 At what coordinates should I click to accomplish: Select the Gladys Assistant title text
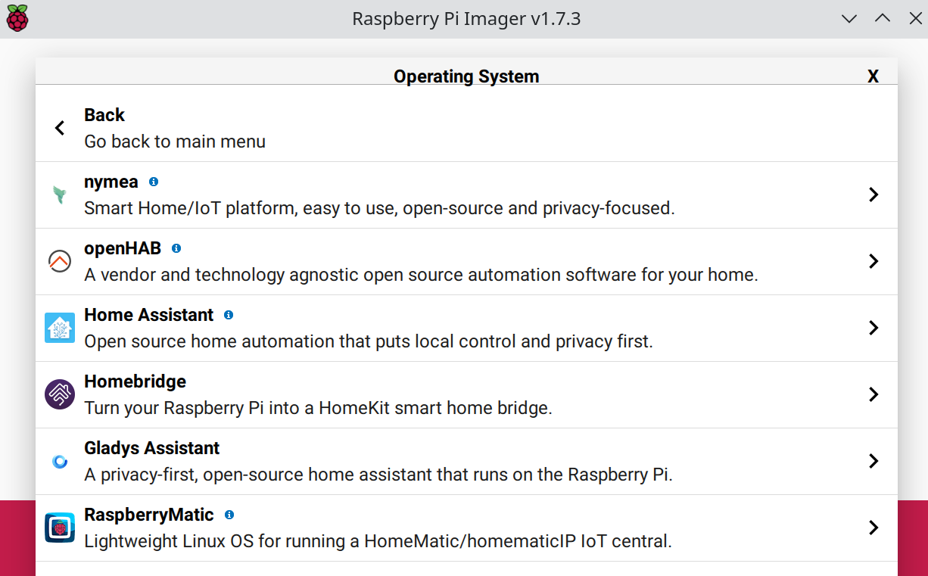[x=152, y=448]
